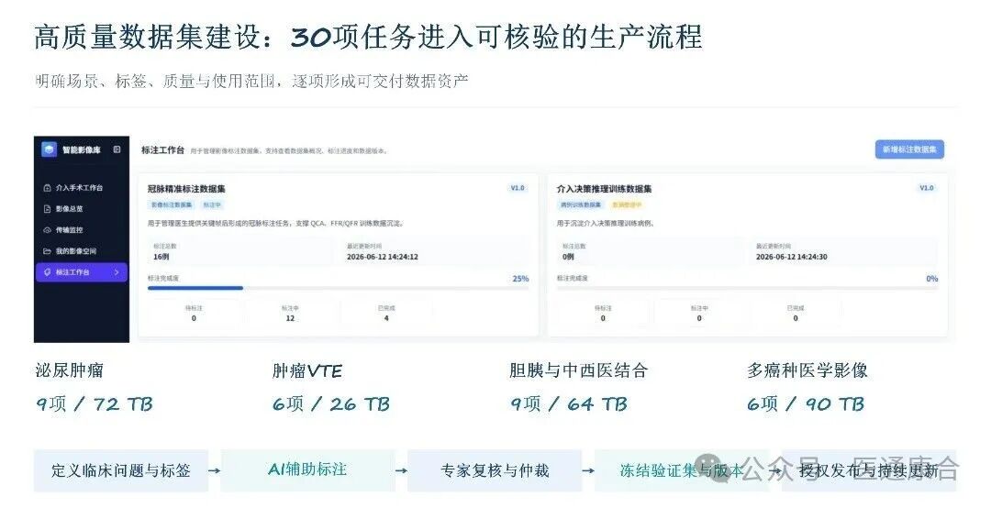Click the 冻结验证集与版本 step box
991x508 pixels.
(681, 470)
